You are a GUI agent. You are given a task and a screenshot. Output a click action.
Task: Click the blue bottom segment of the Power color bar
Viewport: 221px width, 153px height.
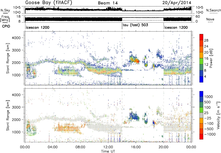(201, 79)
